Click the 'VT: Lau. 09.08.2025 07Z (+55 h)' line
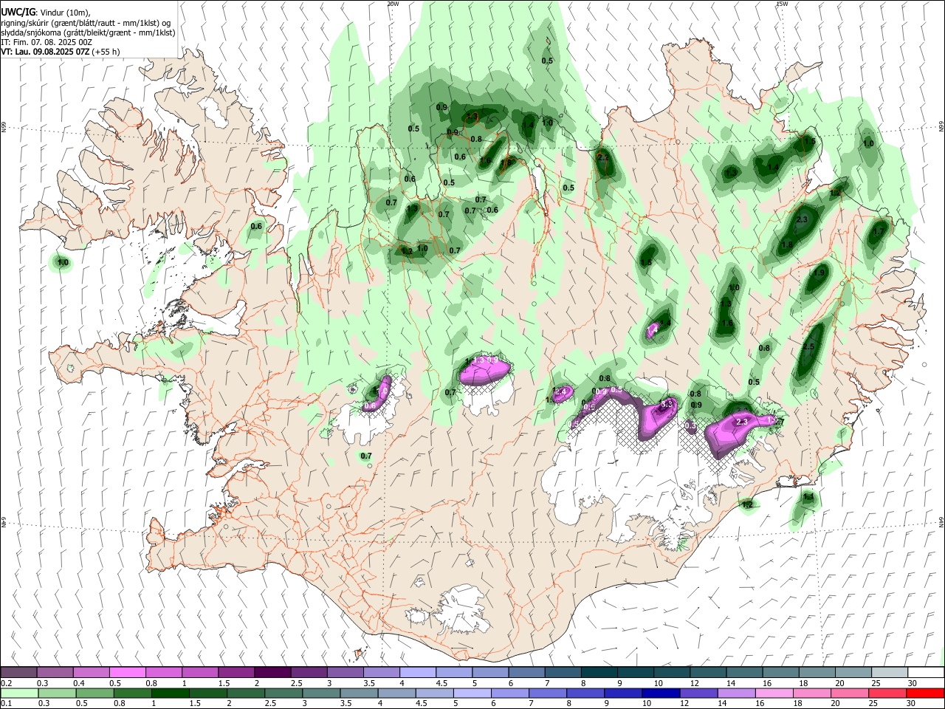The image size is (945, 709). [61, 52]
